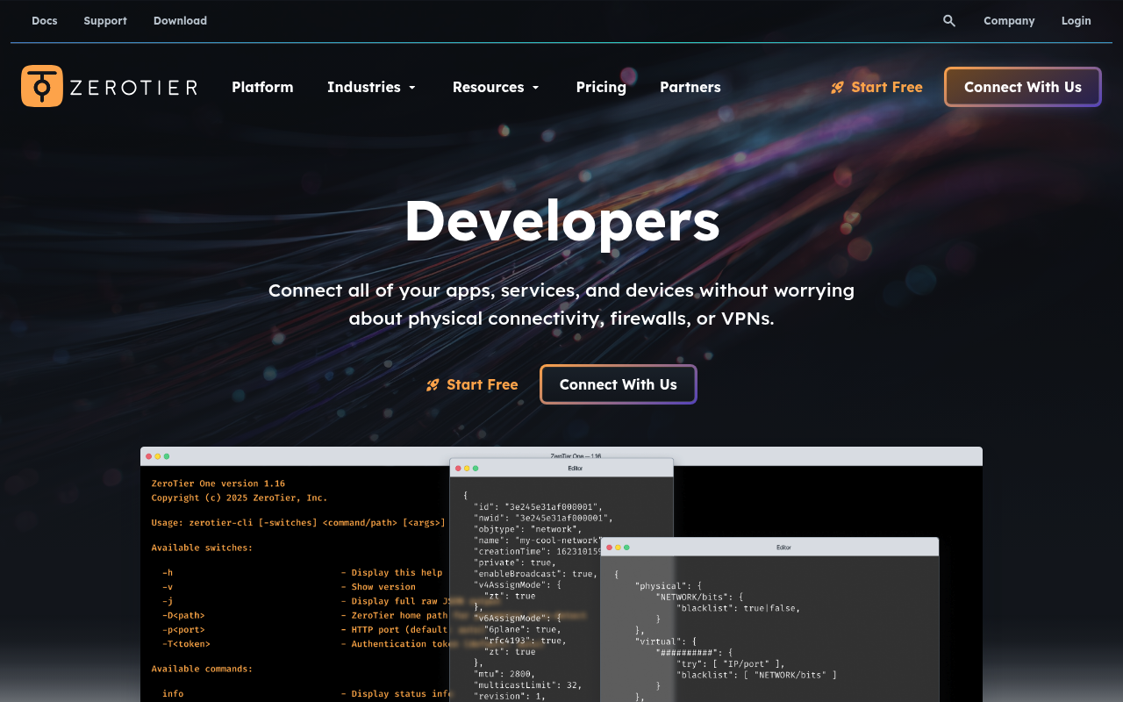This screenshot has width=1123, height=702.
Task: Click the "private": true line
Action: [514, 562]
